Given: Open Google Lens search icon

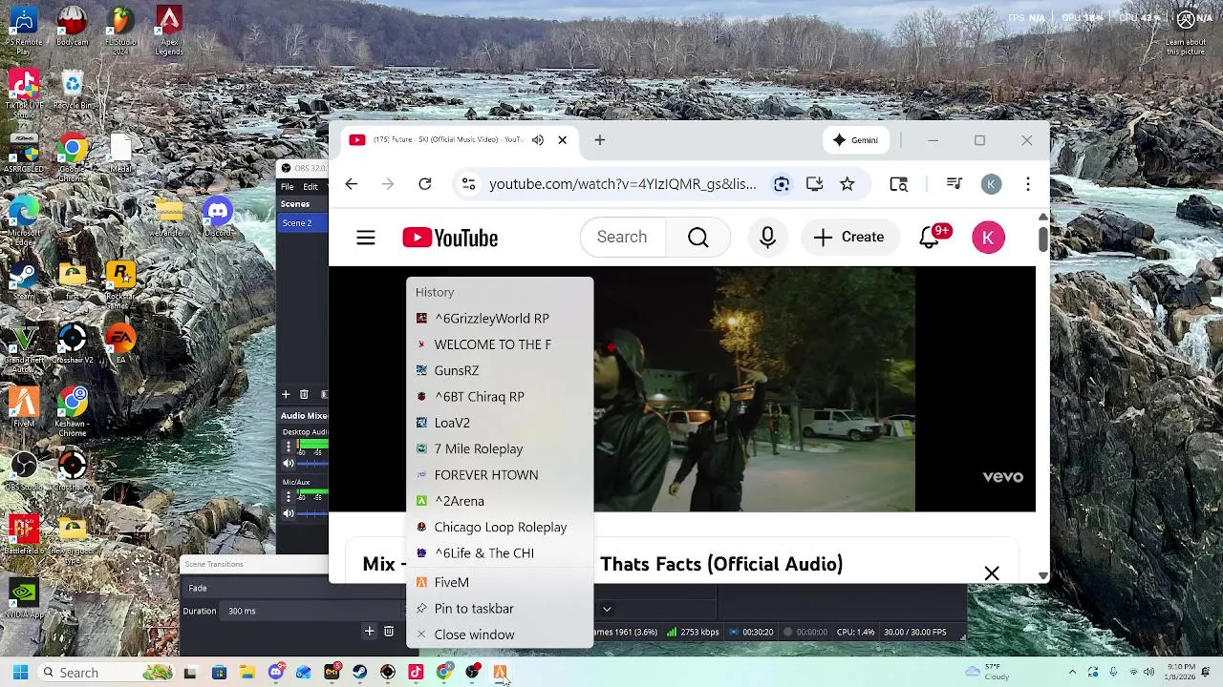Looking at the screenshot, I should (782, 184).
